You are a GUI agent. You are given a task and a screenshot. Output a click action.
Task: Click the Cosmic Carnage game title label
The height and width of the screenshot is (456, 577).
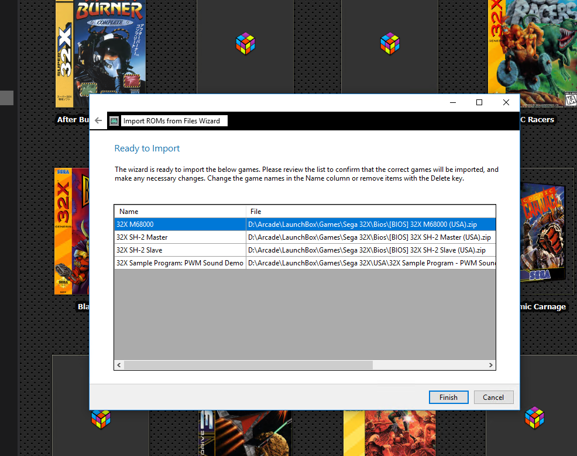click(x=543, y=307)
